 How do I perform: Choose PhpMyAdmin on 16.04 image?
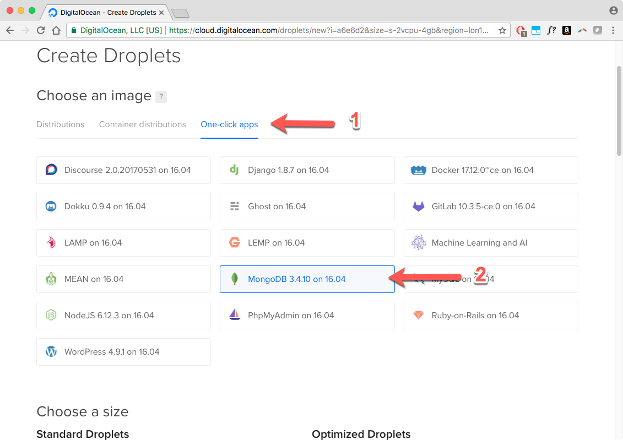(307, 316)
